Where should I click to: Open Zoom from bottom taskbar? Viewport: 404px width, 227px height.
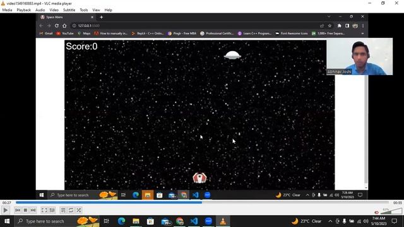tap(208, 221)
